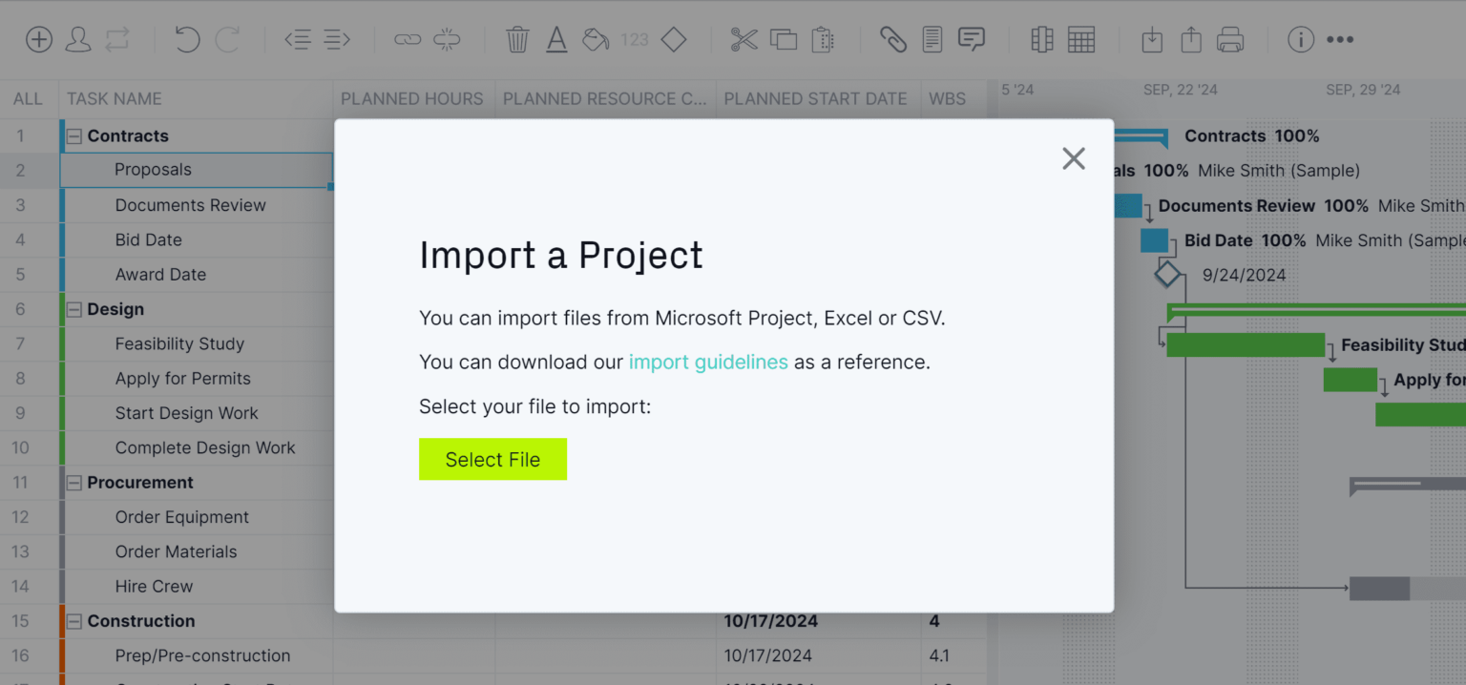Image resolution: width=1466 pixels, height=685 pixels.
Task: Select the attach file paperclip icon
Action: (x=893, y=39)
